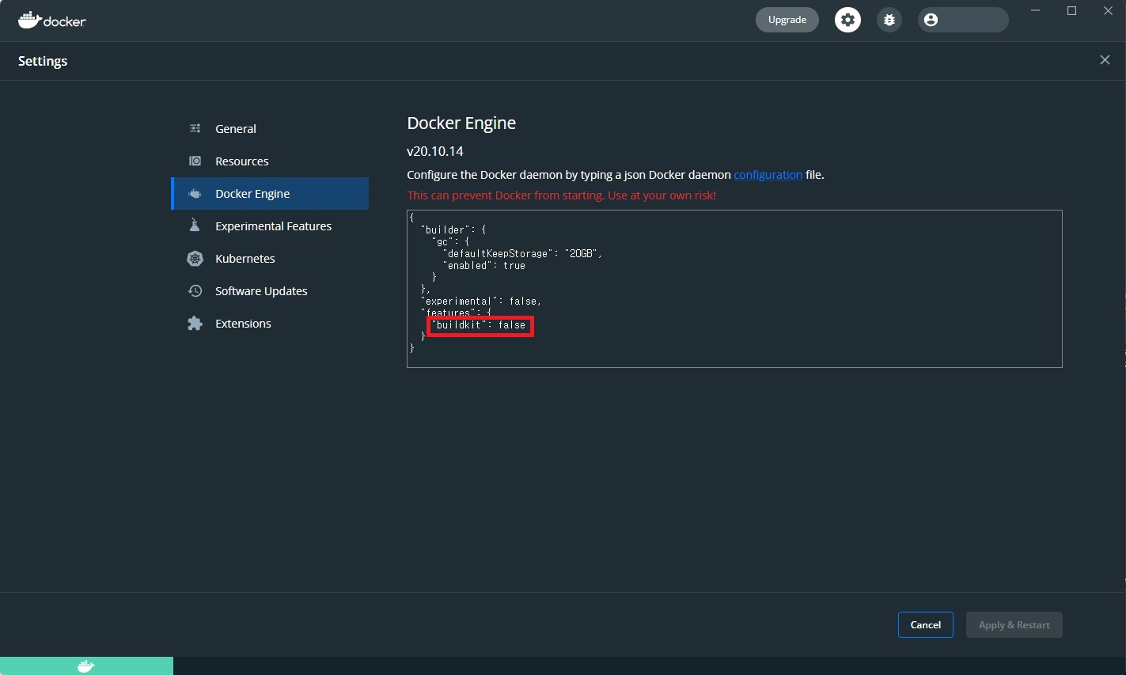
Task: Open the troubleshoot bug icon
Action: pyautogui.click(x=889, y=20)
